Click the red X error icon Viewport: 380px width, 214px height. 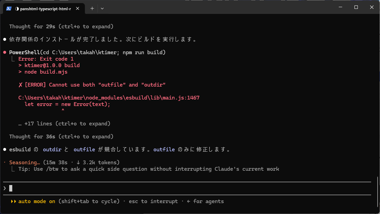coord(20,85)
